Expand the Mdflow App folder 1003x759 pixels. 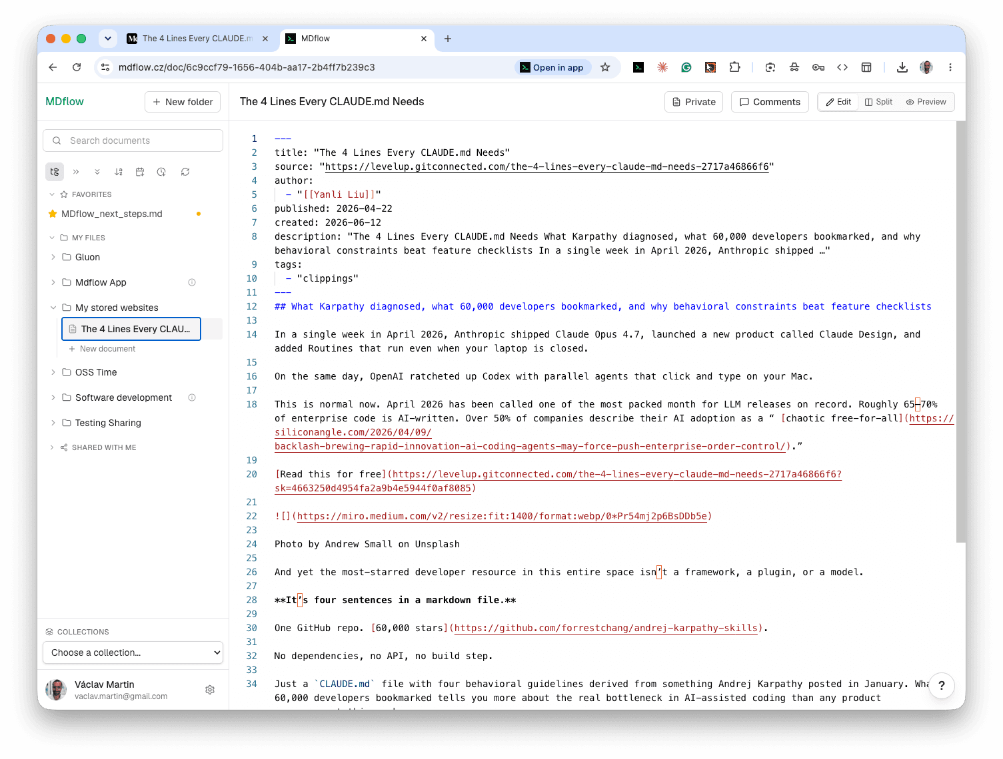[x=53, y=282]
